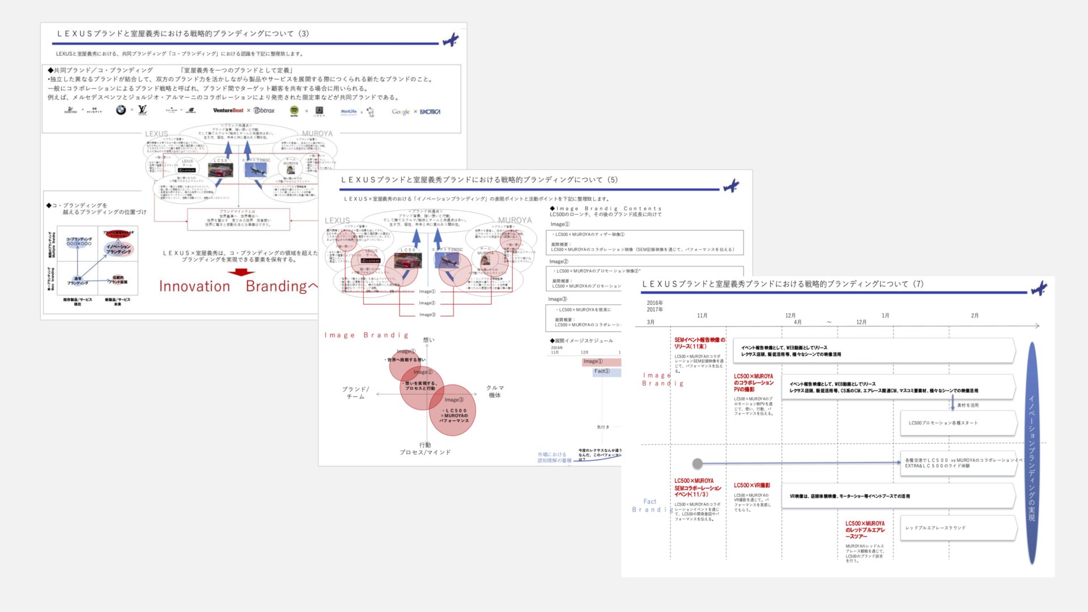Click the grey MUROYA label on slide (5)
Screen dimensions: 1088x612
click(515, 220)
